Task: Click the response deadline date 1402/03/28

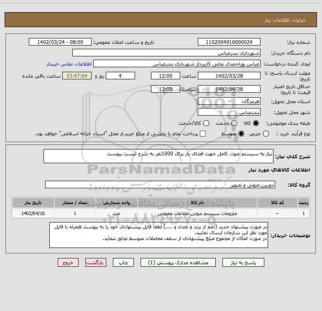Action: [x=229, y=76]
